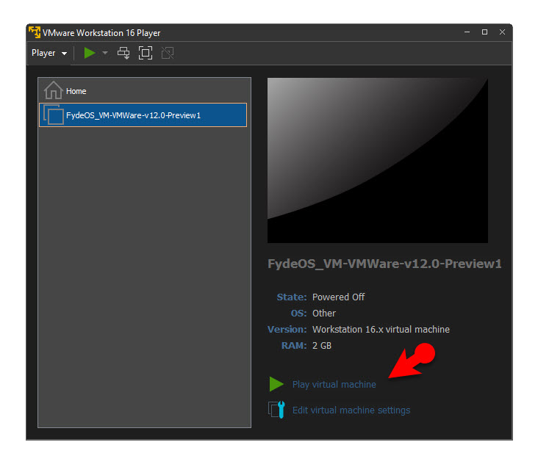Click Send Ctrl+Alt+Del toolbar icon

coord(123,53)
